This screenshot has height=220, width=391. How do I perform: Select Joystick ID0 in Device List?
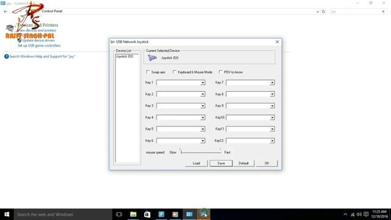point(125,56)
